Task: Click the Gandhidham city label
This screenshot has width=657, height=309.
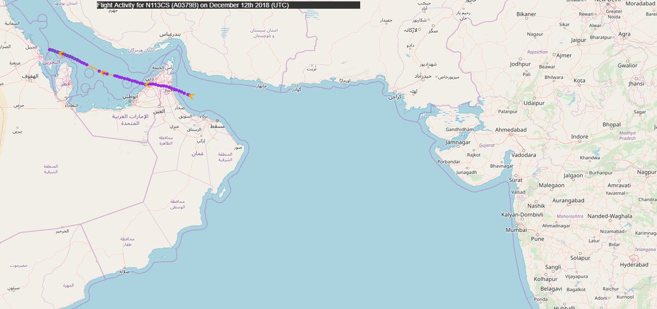Action: point(460,130)
